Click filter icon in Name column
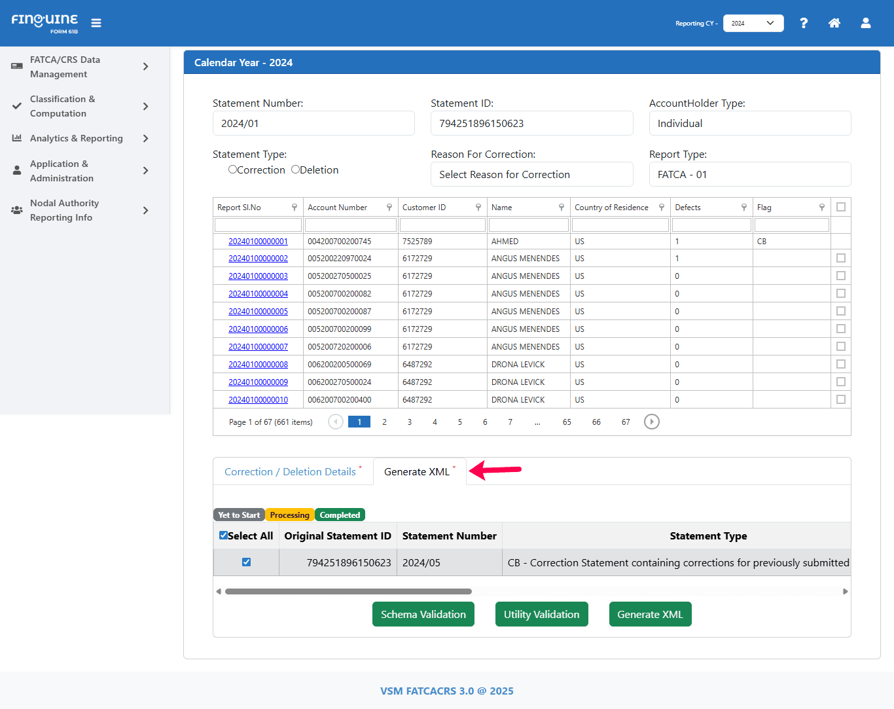894x709 pixels. (x=562, y=208)
